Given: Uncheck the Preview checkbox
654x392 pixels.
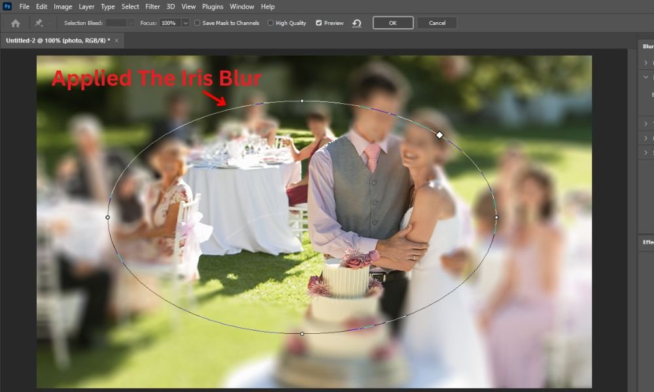Looking at the screenshot, I should pyautogui.click(x=318, y=23).
